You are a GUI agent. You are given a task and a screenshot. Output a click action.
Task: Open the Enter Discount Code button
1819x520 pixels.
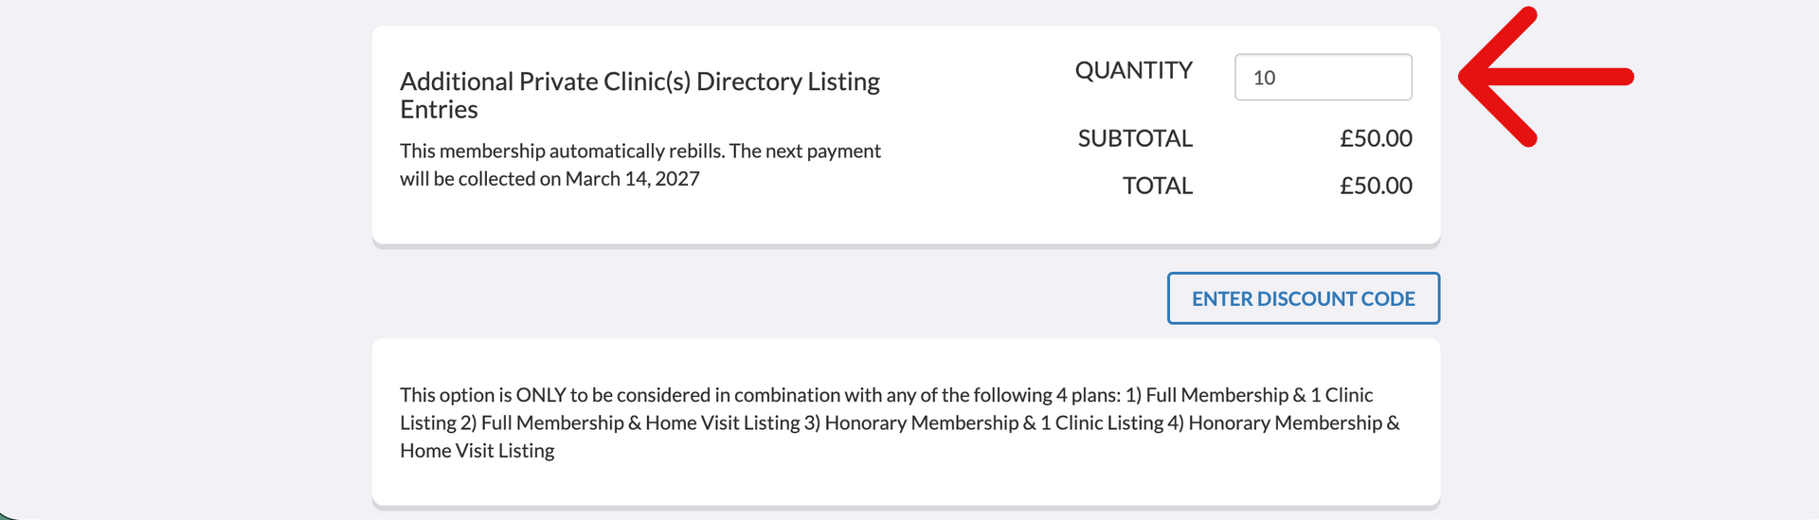[x=1304, y=298]
